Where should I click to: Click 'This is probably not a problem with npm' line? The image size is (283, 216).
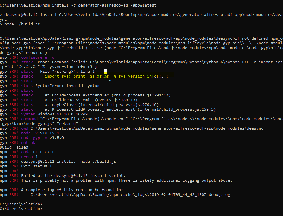[127, 180]
